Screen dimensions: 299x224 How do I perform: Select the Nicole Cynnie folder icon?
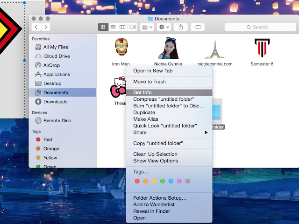[168, 48]
